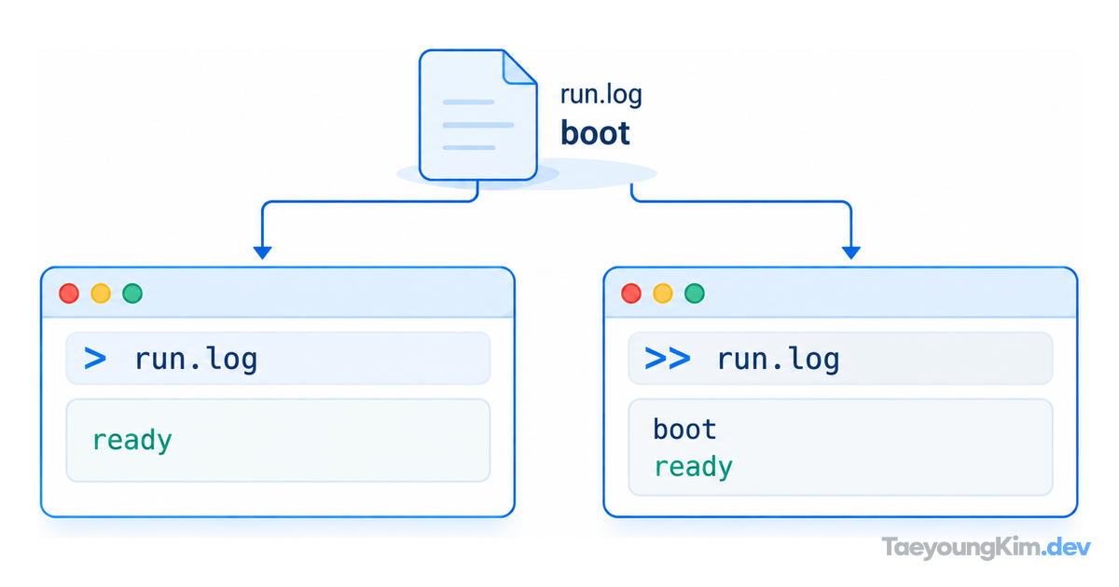
Task: Click the run.log document file icon
Action: click(478, 115)
